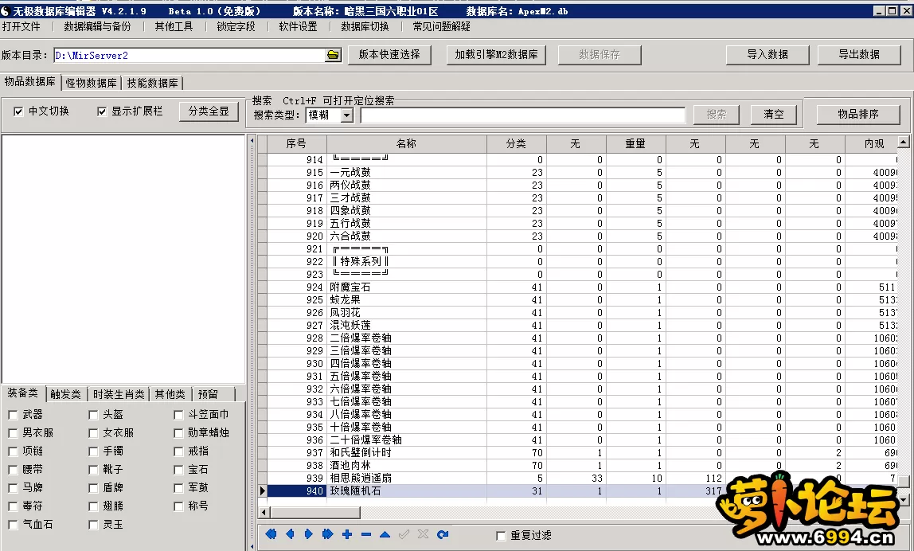
Task: Refresh data with the curved arrow icon
Action: pyautogui.click(x=443, y=534)
